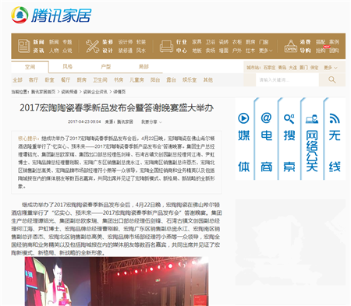351x306 pixels.
Task: Switch to the 户型 tab
Action: [x=106, y=67]
